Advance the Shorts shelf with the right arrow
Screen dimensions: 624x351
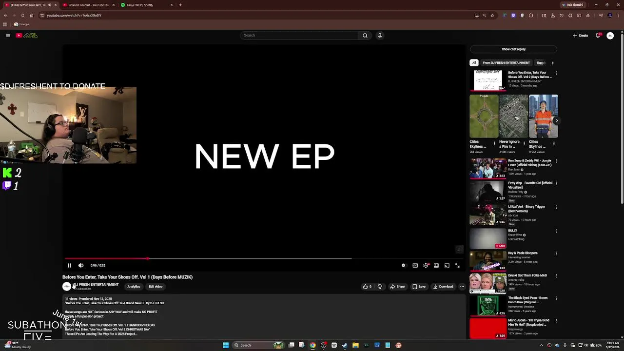(557, 120)
